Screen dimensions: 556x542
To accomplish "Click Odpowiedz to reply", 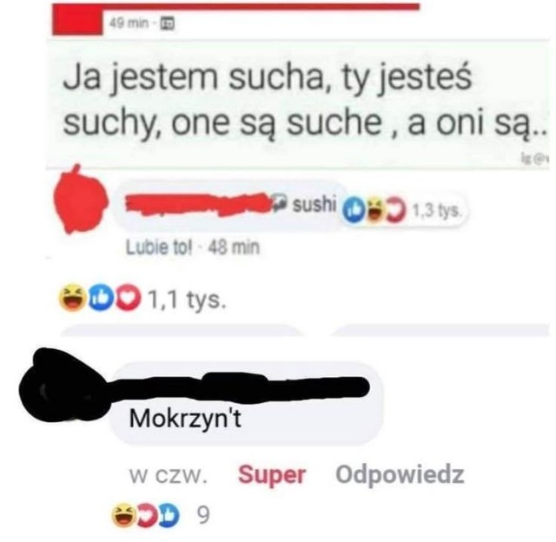I will point(400,474).
